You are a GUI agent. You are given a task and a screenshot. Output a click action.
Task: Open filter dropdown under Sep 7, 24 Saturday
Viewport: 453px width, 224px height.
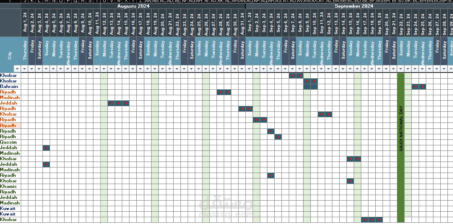tap(293, 69)
